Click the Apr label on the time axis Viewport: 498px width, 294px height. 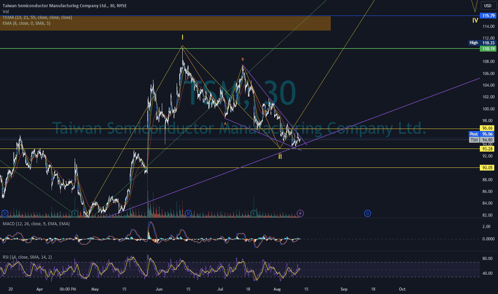click(40, 289)
